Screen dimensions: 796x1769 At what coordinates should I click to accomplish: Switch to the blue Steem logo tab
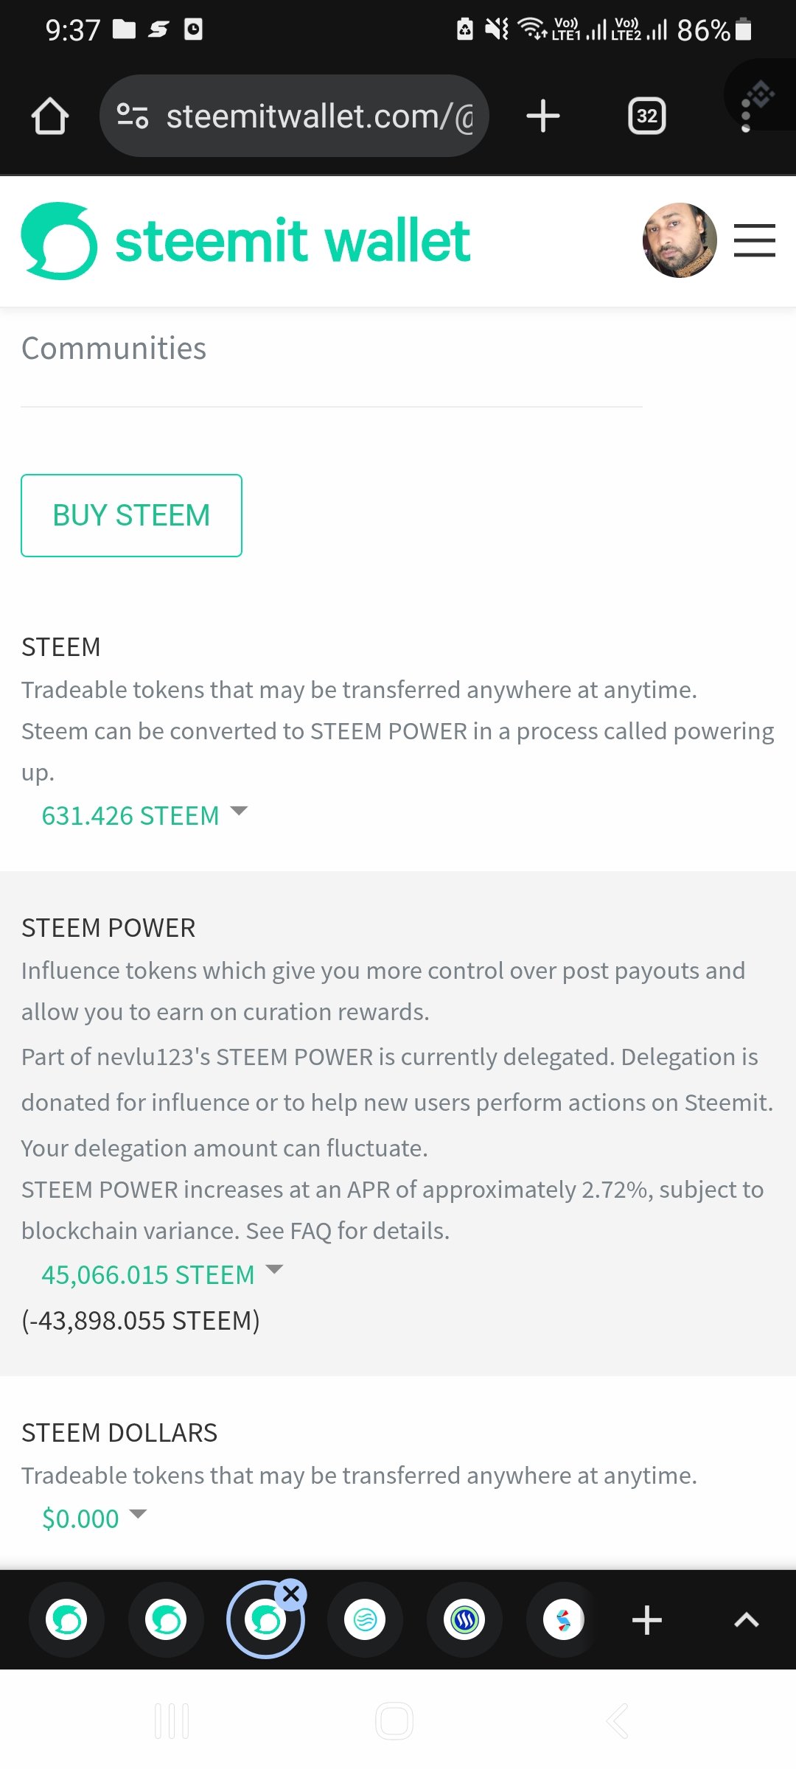click(x=464, y=1619)
